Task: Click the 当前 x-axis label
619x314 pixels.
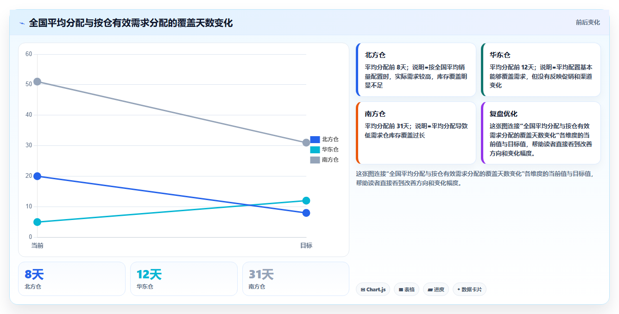Action: (38, 245)
